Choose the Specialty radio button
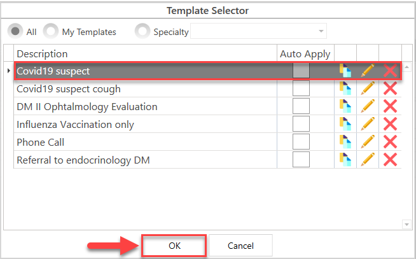This screenshot has height=259, width=416. pos(143,31)
